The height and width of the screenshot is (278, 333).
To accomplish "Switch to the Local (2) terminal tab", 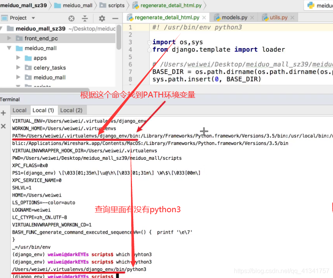I will tap(71, 110).
